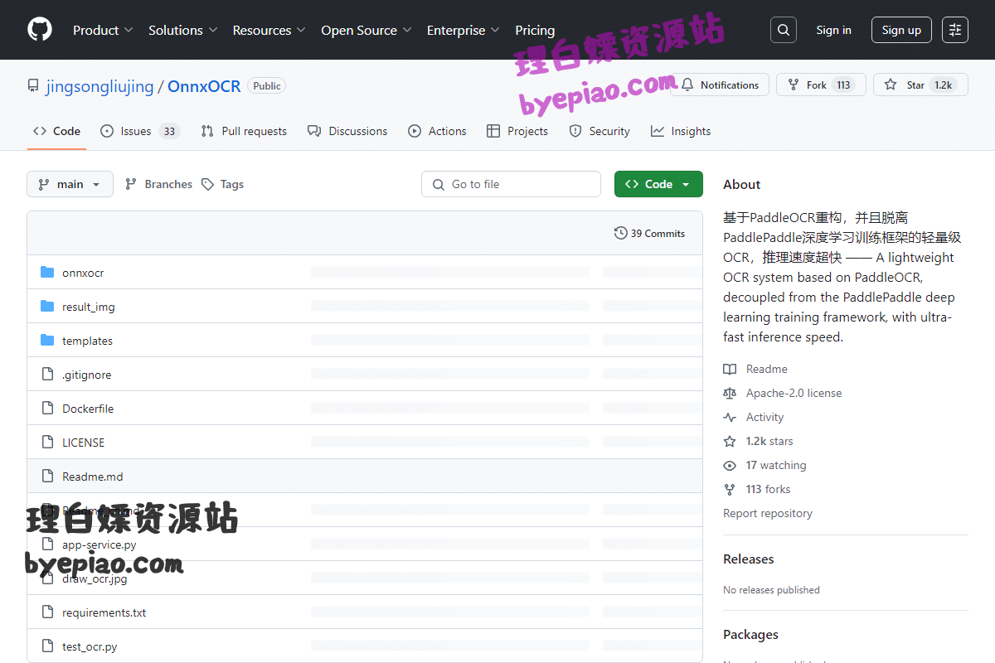Click Report repository

(768, 513)
